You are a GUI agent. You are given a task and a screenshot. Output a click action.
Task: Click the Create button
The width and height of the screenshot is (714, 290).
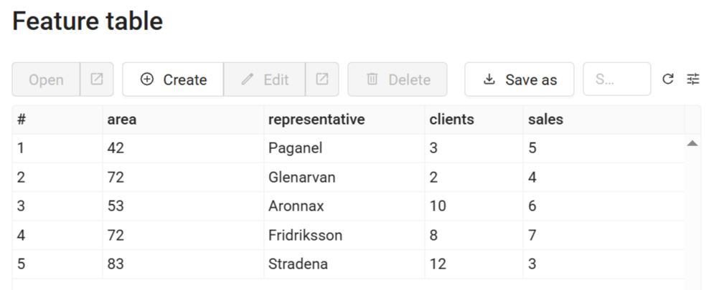(173, 79)
